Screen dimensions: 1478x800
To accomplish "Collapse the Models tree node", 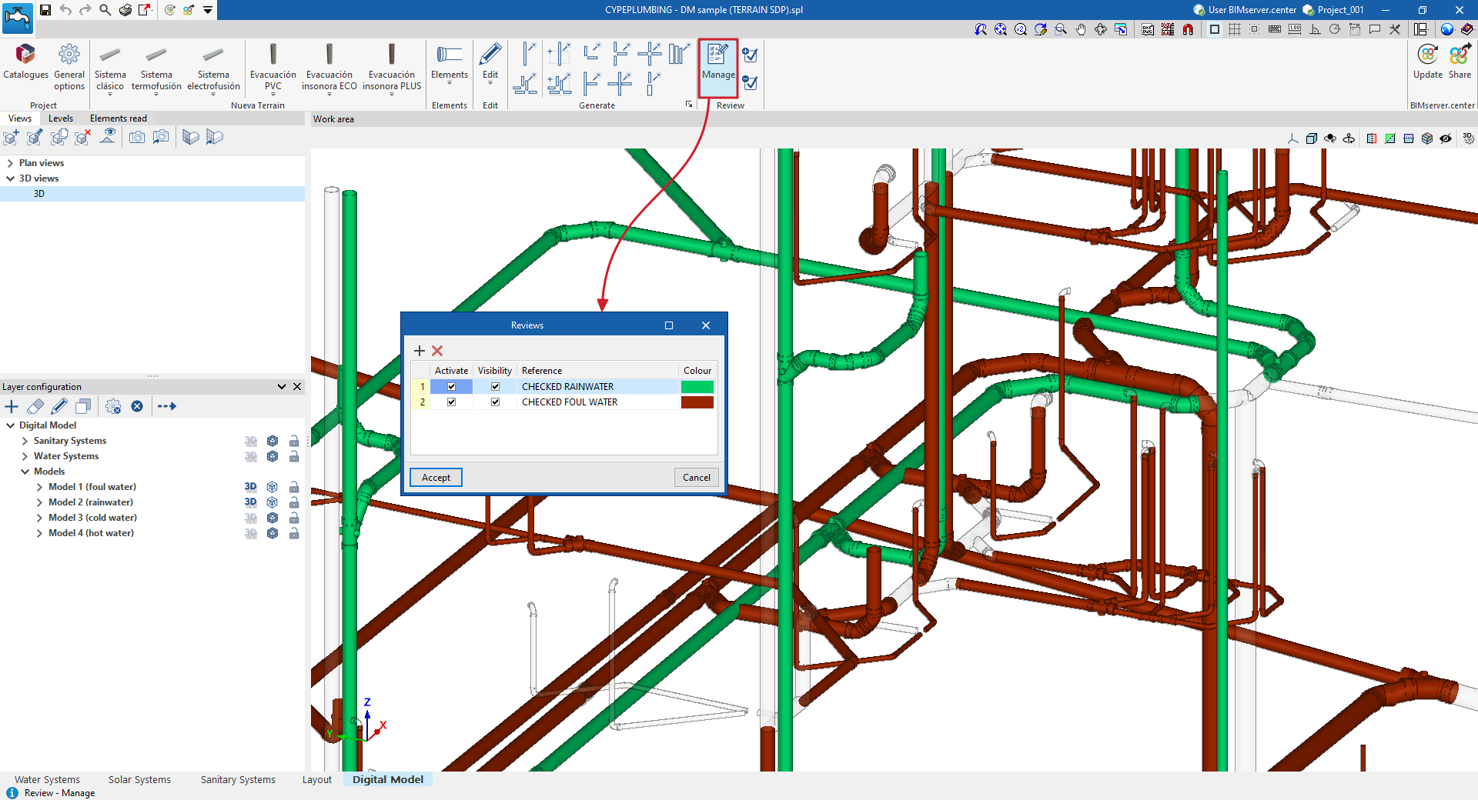I will coord(25,472).
